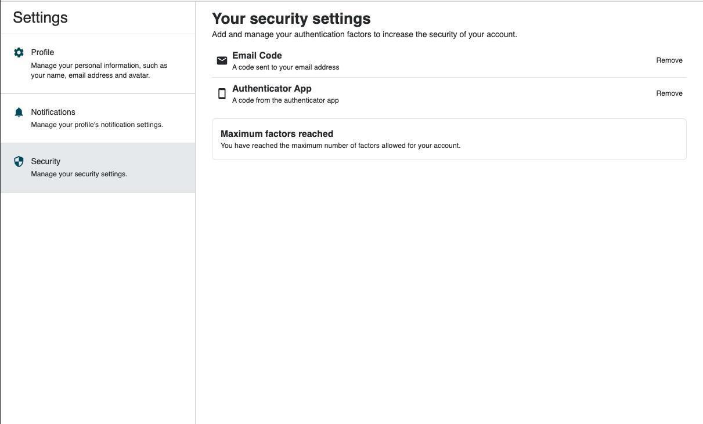This screenshot has width=703, height=424.
Task: Click the Authenticator App factor title
Action: (x=272, y=89)
